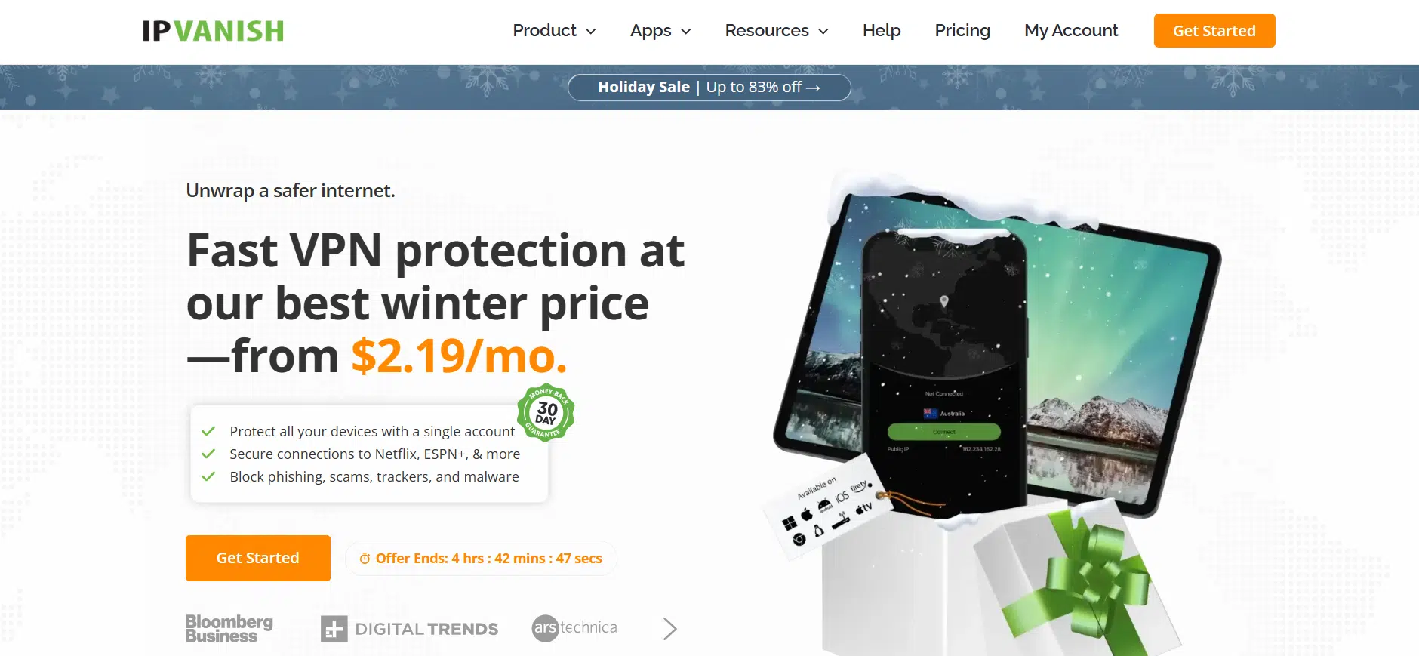Click checkmark beside Protect all your devices
The image size is (1419, 656).
coord(209,431)
